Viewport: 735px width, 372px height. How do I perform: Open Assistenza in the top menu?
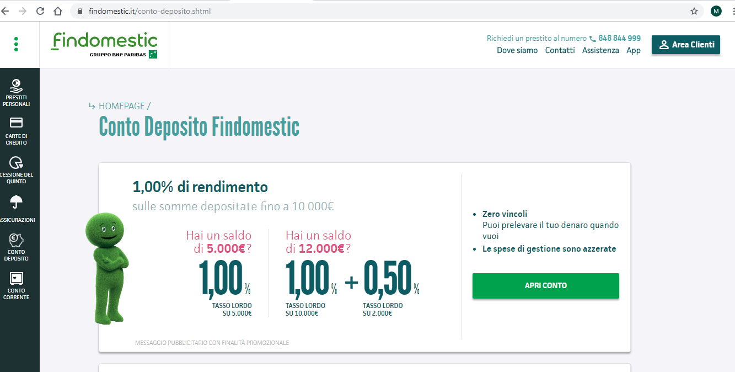coord(600,50)
